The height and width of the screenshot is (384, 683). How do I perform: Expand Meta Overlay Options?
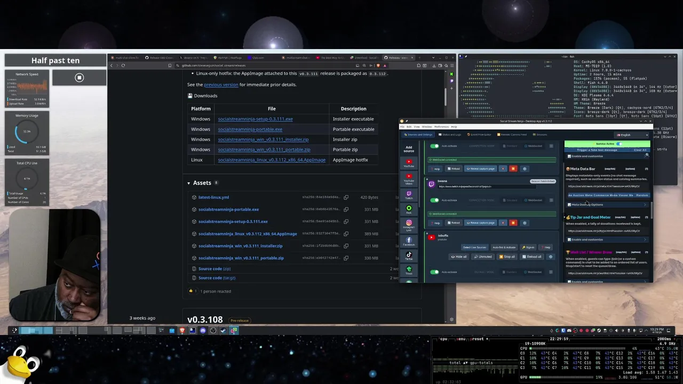click(607, 205)
